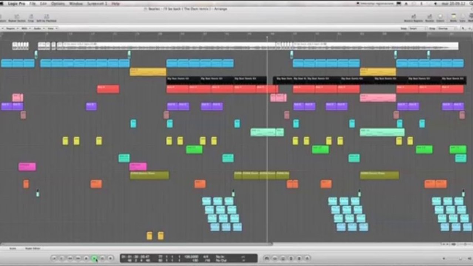
Task: Open the File menu
Action: click(x=33, y=3)
